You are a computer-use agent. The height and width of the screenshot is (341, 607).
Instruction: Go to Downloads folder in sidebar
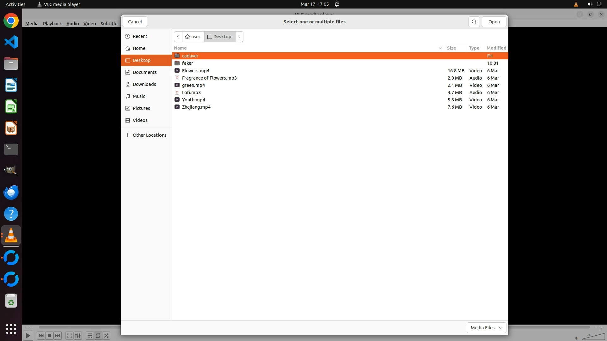(x=144, y=84)
